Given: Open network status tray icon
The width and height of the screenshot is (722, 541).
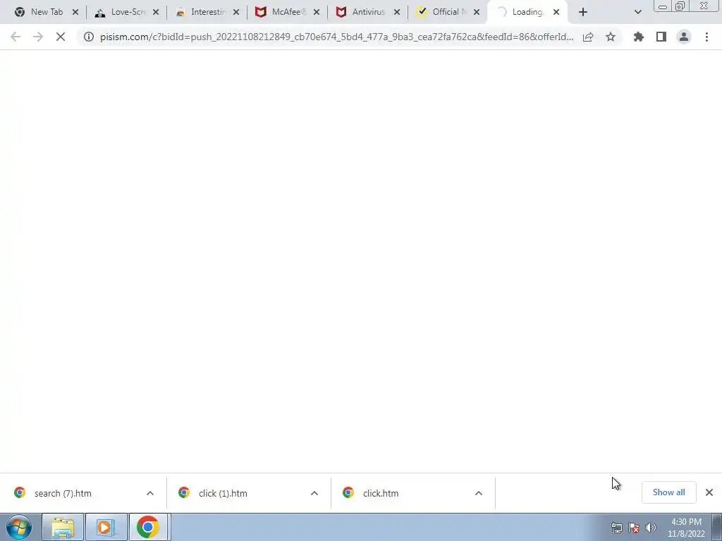Looking at the screenshot, I should tap(616, 528).
